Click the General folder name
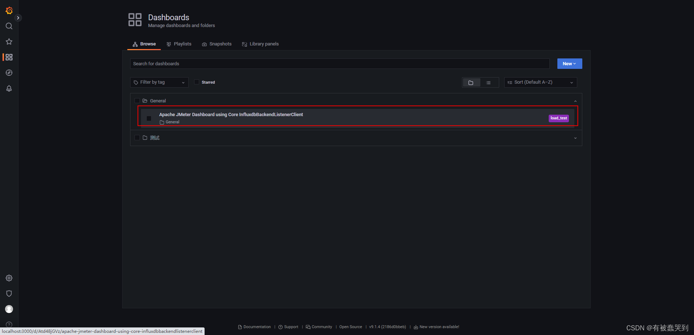This screenshot has width=694, height=335. pos(158,101)
